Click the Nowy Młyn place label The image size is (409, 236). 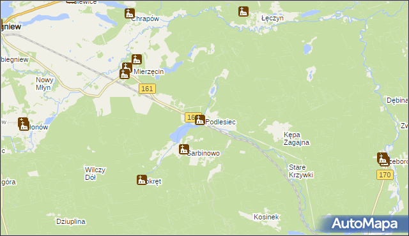tap(44, 84)
